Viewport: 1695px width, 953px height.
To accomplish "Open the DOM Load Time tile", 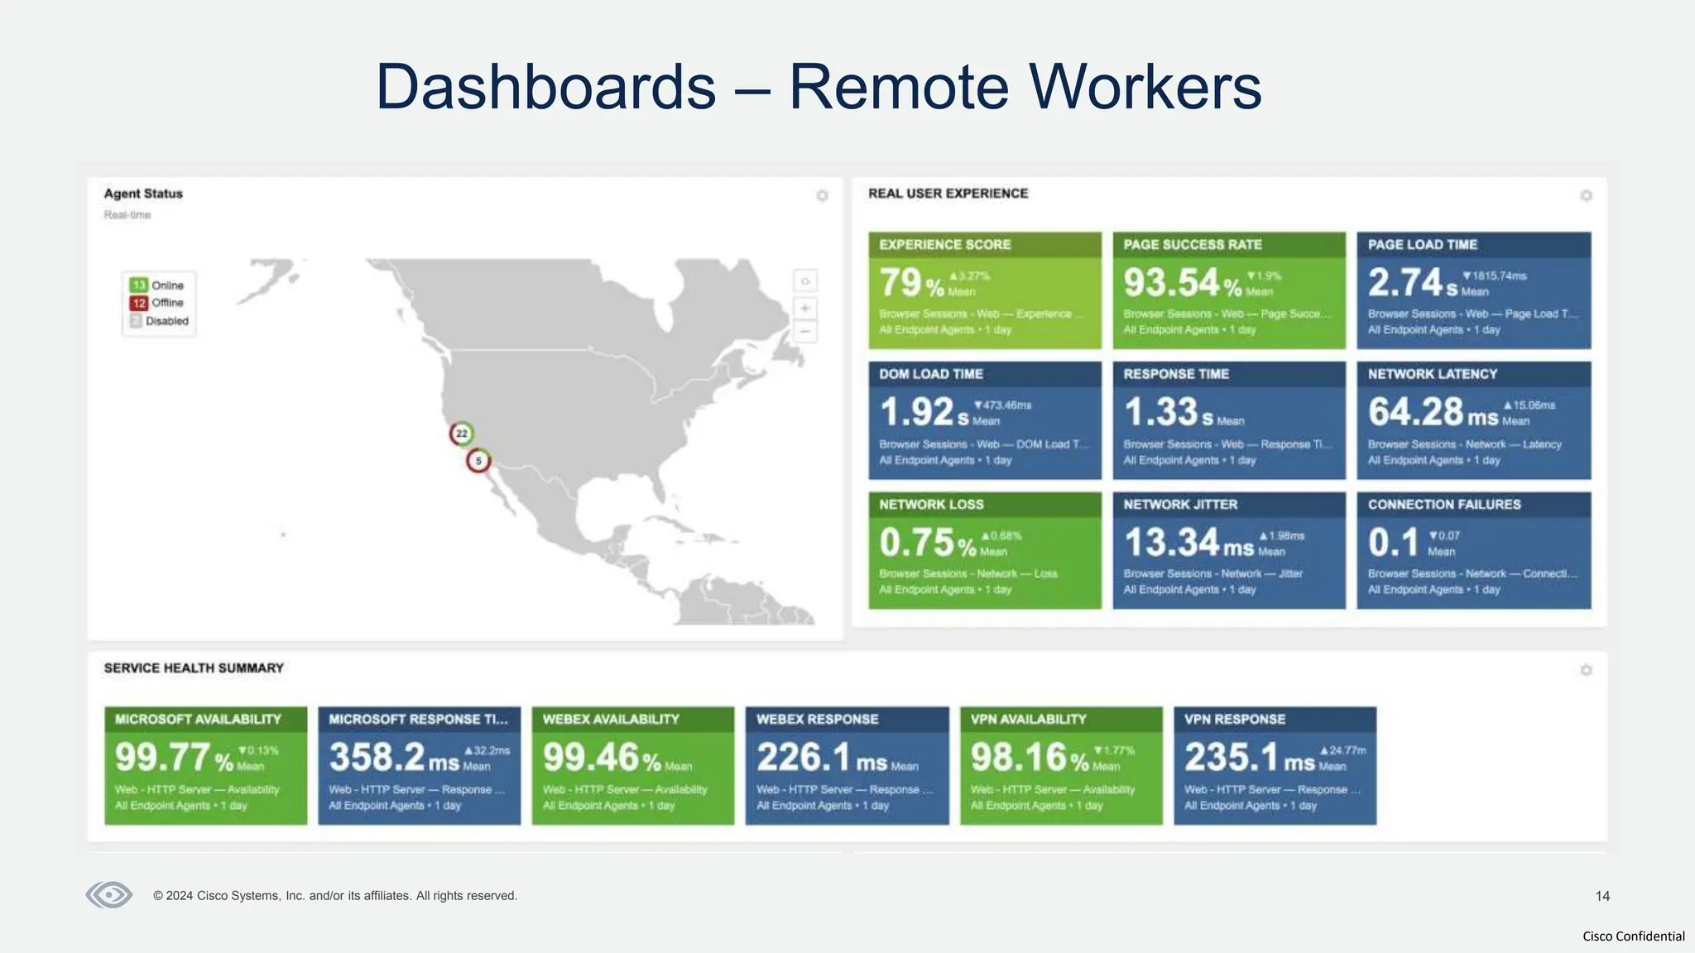I will tap(985, 420).
